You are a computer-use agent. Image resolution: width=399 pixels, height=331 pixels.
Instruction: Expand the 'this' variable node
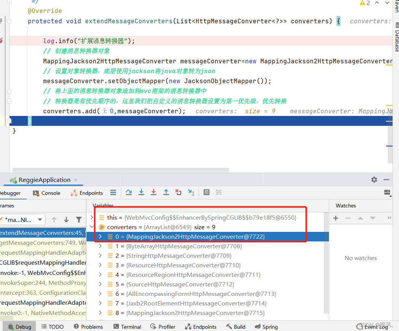point(92,217)
